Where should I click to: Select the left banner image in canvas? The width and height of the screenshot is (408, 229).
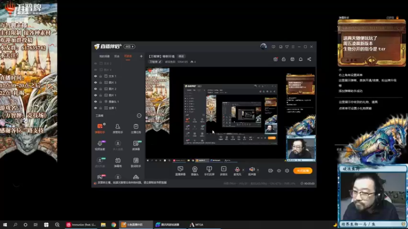coord(158,101)
